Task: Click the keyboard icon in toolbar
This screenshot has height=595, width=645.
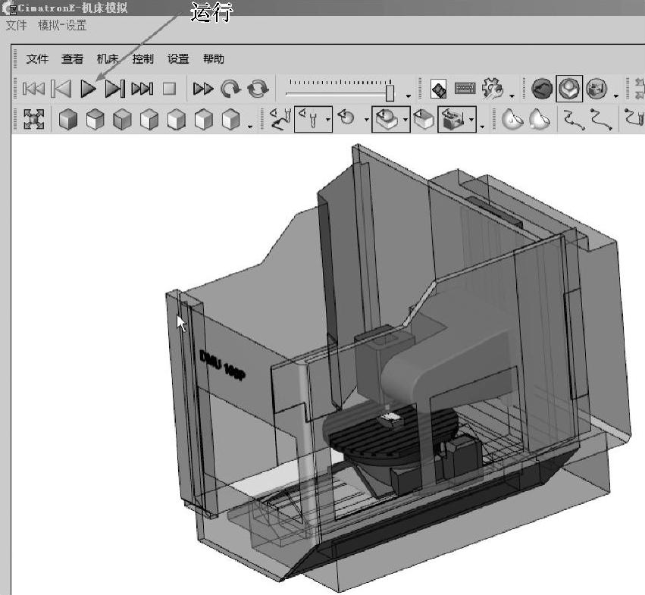Action: (465, 89)
